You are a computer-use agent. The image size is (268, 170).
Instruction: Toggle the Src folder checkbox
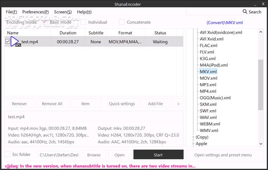7,154
